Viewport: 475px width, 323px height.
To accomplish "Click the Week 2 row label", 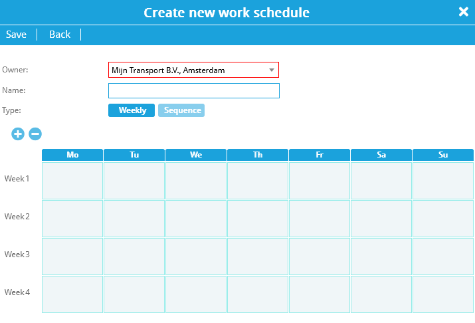I will pyautogui.click(x=17, y=217).
